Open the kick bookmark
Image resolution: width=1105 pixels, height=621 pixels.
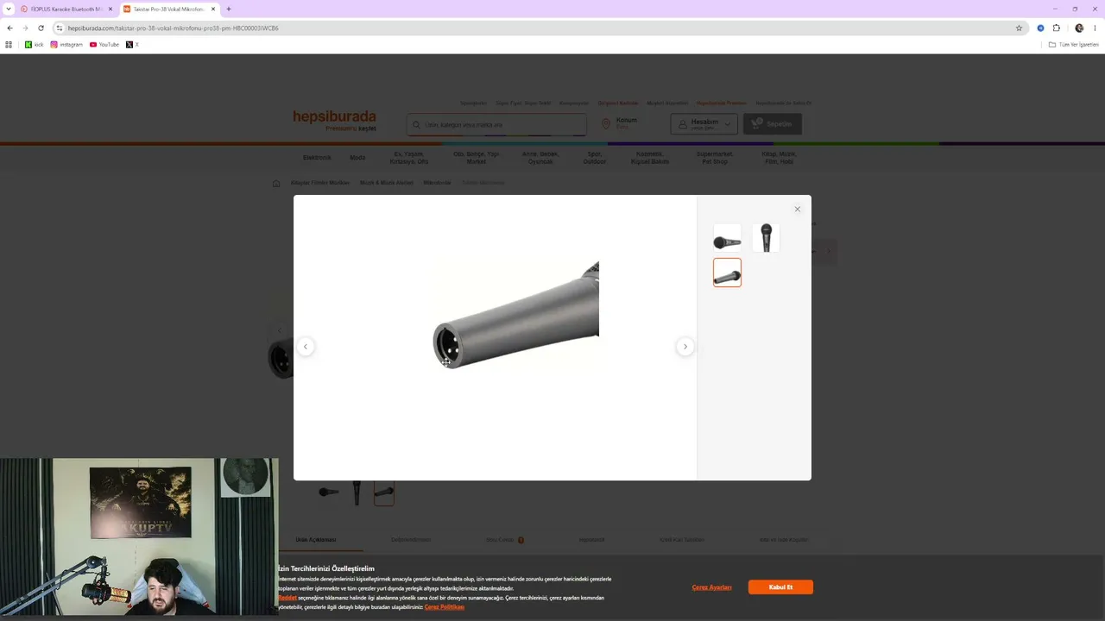pos(35,44)
